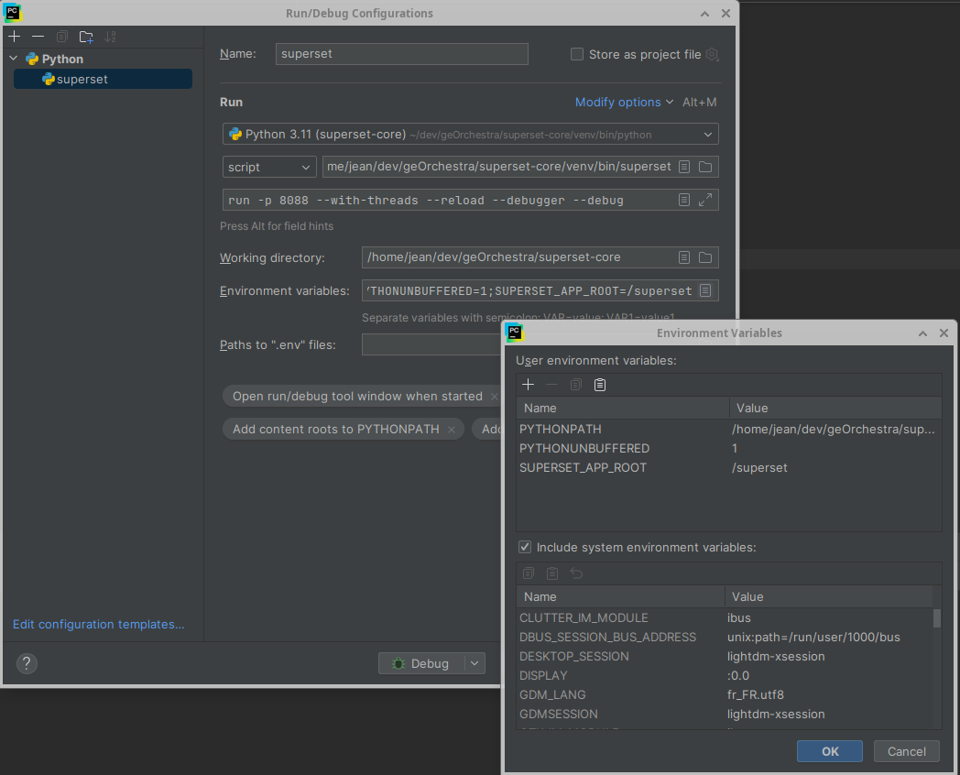Open Edit configuration templates link
Image resolution: width=960 pixels, height=775 pixels.
point(99,625)
